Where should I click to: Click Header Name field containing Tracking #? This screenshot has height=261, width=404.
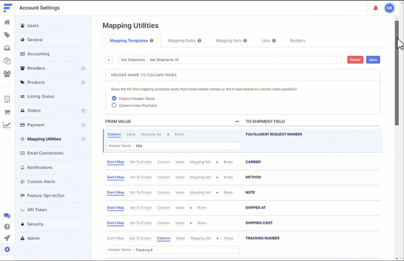(186, 250)
